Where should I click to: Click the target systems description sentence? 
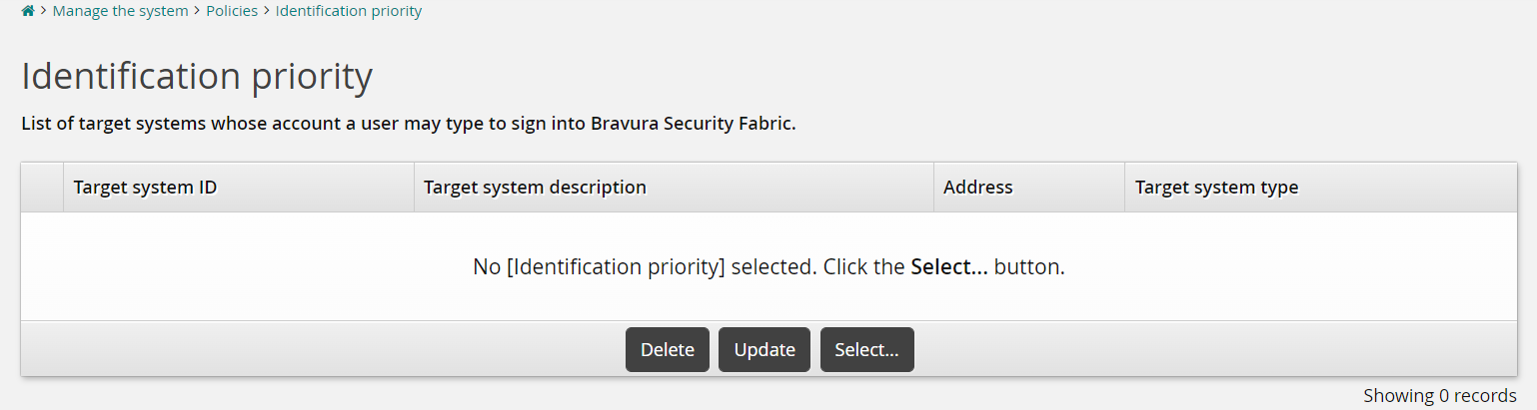408,125
